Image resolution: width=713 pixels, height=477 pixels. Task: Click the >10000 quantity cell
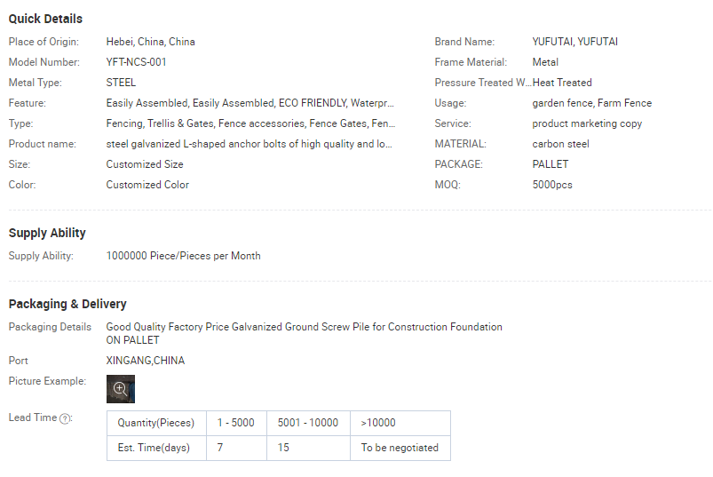400,423
